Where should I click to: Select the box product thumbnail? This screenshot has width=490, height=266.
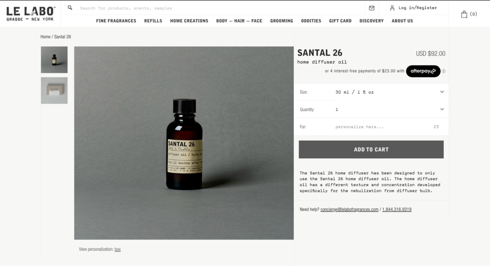point(54,90)
